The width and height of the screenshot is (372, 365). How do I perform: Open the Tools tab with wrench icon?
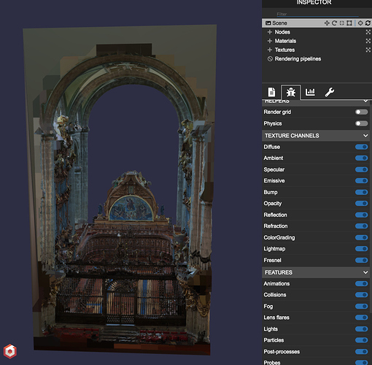330,92
